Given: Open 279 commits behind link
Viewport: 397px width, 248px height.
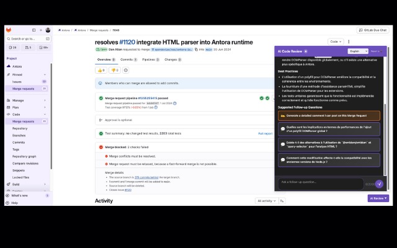Looking at the screenshot, I should pos(146,177).
